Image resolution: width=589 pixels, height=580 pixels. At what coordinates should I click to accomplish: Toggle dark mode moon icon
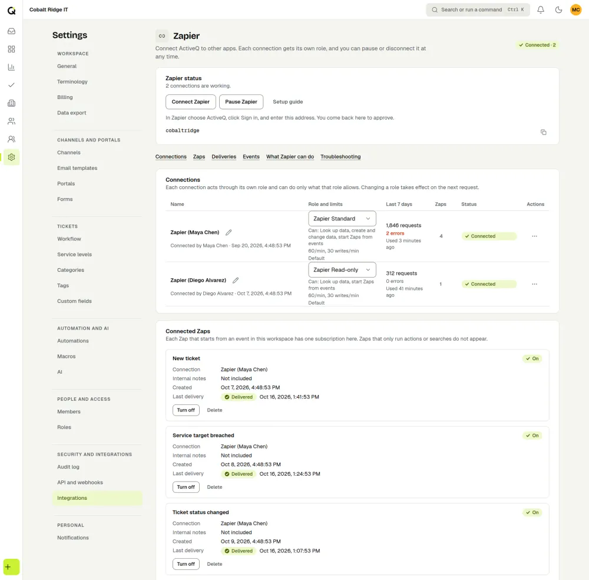(558, 10)
